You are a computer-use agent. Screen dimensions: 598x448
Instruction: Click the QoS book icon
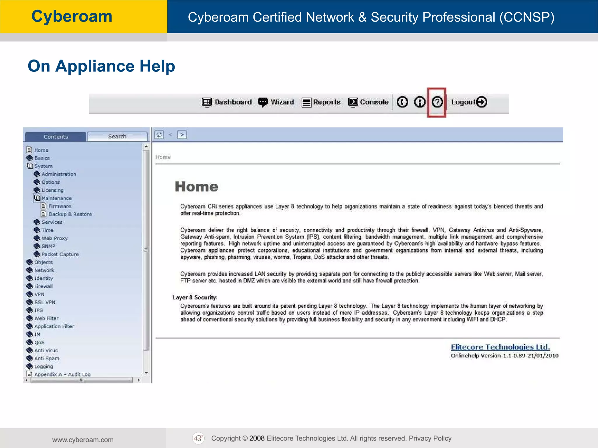click(x=30, y=342)
